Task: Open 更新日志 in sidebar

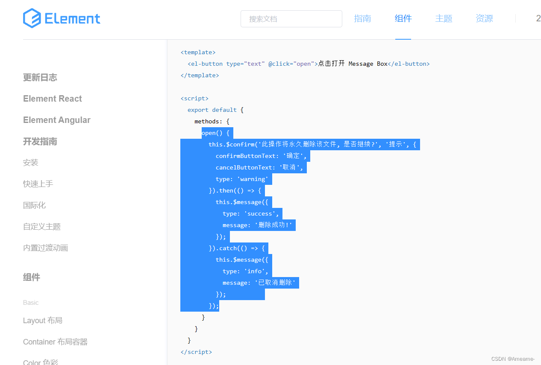Action: pyautogui.click(x=40, y=77)
